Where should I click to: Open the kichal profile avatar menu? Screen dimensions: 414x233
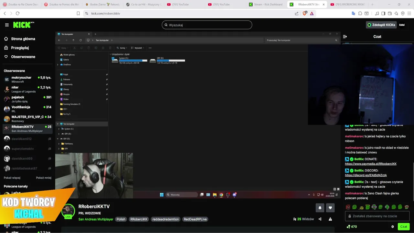[x=402, y=25]
